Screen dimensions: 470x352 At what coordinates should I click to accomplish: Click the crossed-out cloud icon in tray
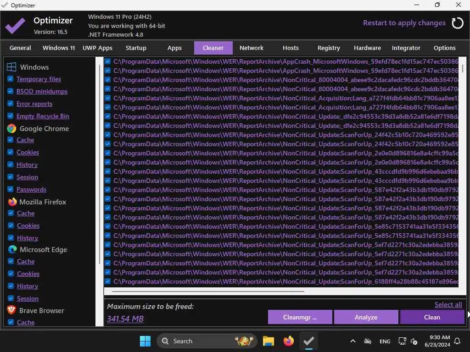(368, 341)
